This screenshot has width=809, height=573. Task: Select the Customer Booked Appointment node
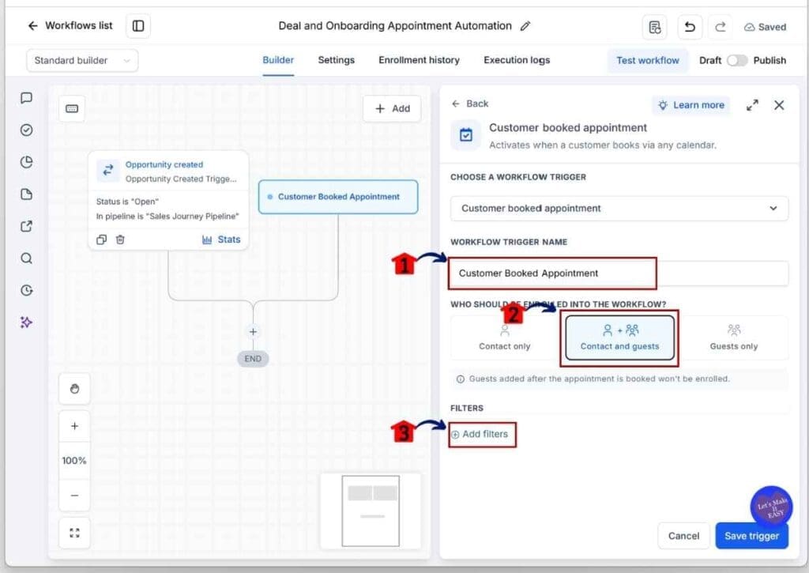[x=338, y=197]
